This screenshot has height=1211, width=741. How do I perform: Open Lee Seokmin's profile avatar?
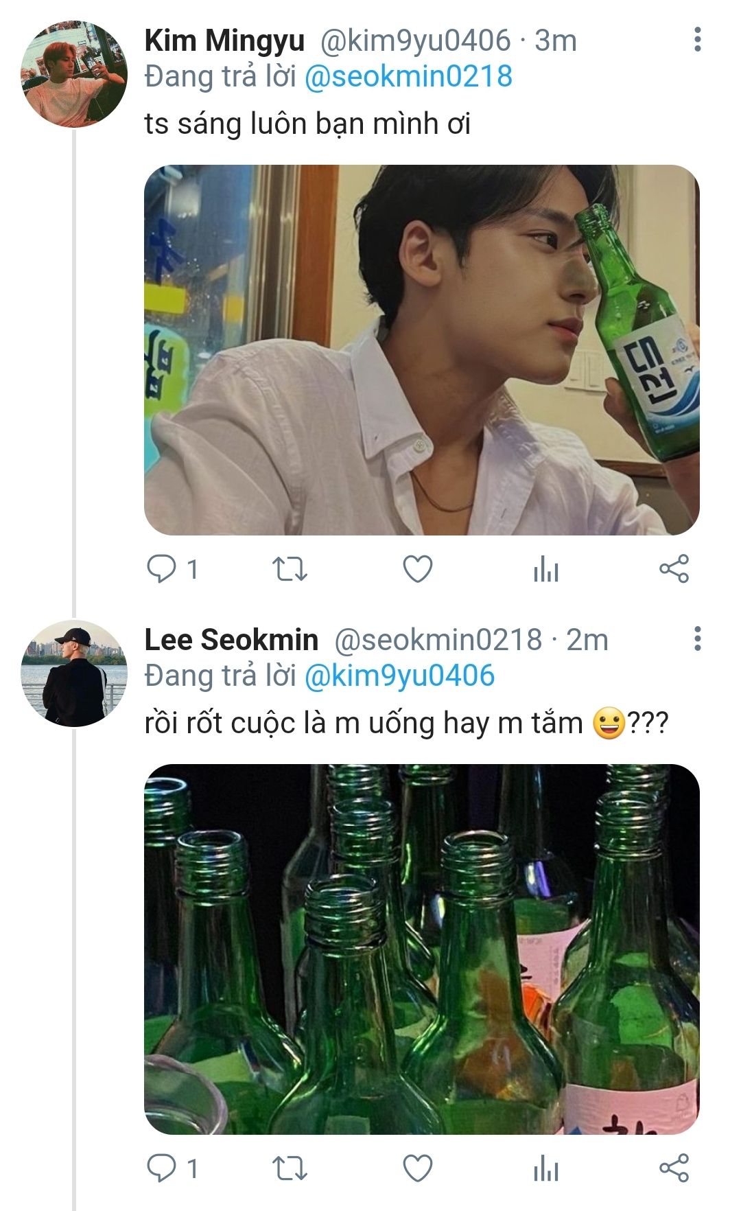74,673
